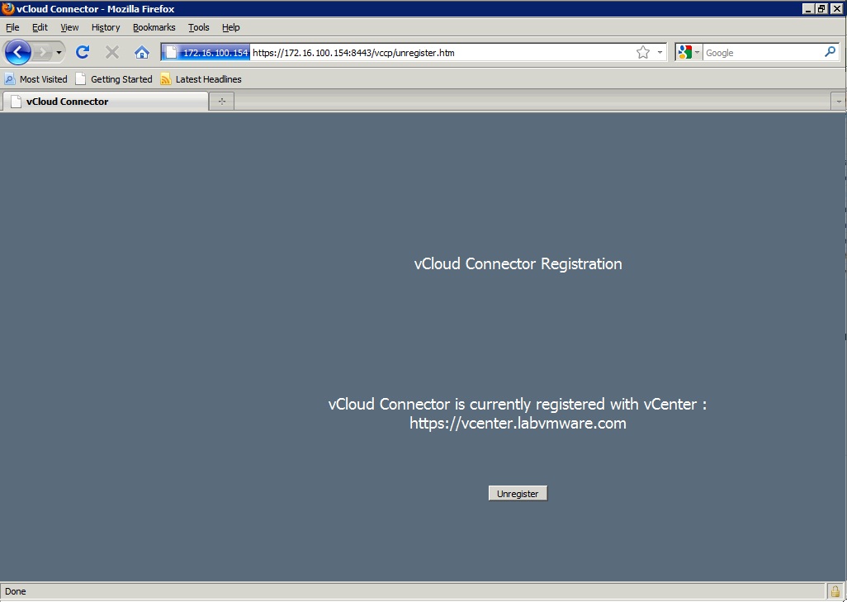This screenshot has width=847, height=602.
Task: Click the Firefox icon in title bar
Action: [x=7, y=8]
